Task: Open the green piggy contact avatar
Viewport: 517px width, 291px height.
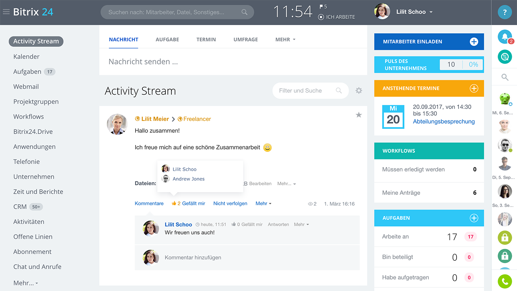Action: pos(505,98)
